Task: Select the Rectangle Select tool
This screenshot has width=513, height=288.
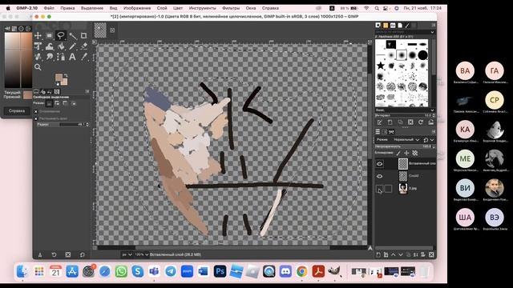Action: point(49,35)
